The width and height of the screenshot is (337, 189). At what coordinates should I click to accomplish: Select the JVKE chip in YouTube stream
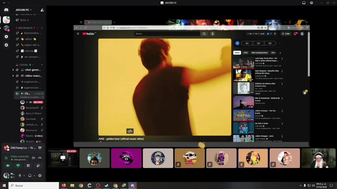(x=245, y=53)
